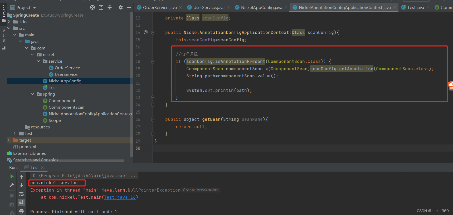Fold getBean method at line 26
The height and width of the screenshot is (215, 453).
pyautogui.click(x=153, y=119)
